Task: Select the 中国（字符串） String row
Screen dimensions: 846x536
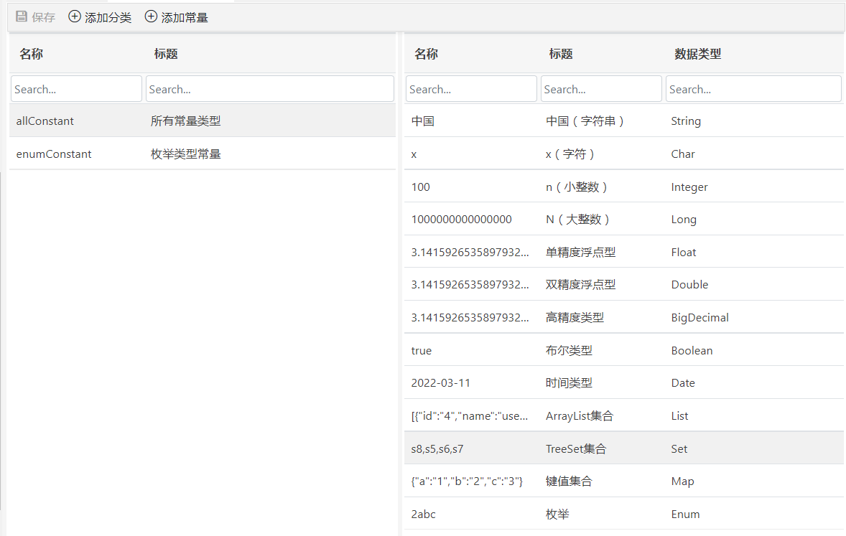Action: [623, 121]
